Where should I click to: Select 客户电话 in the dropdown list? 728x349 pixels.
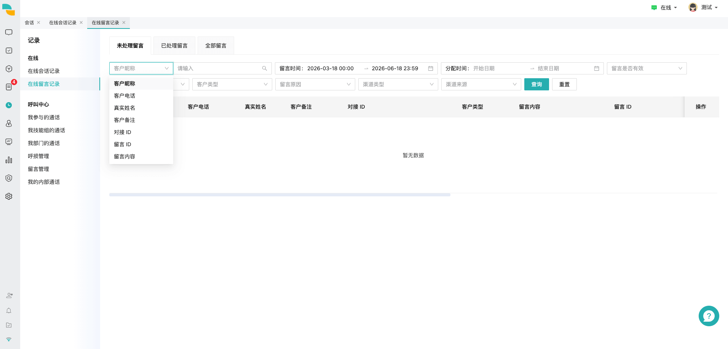(x=141, y=96)
